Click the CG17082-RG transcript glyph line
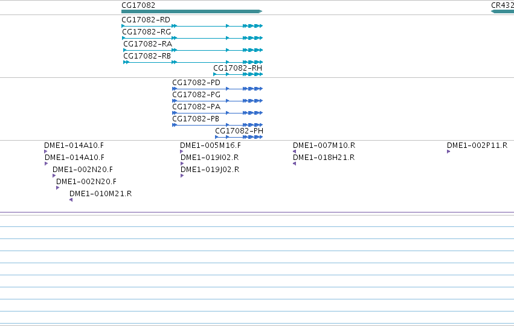The width and height of the screenshot is (514, 326). pyautogui.click(x=193, y=38)
